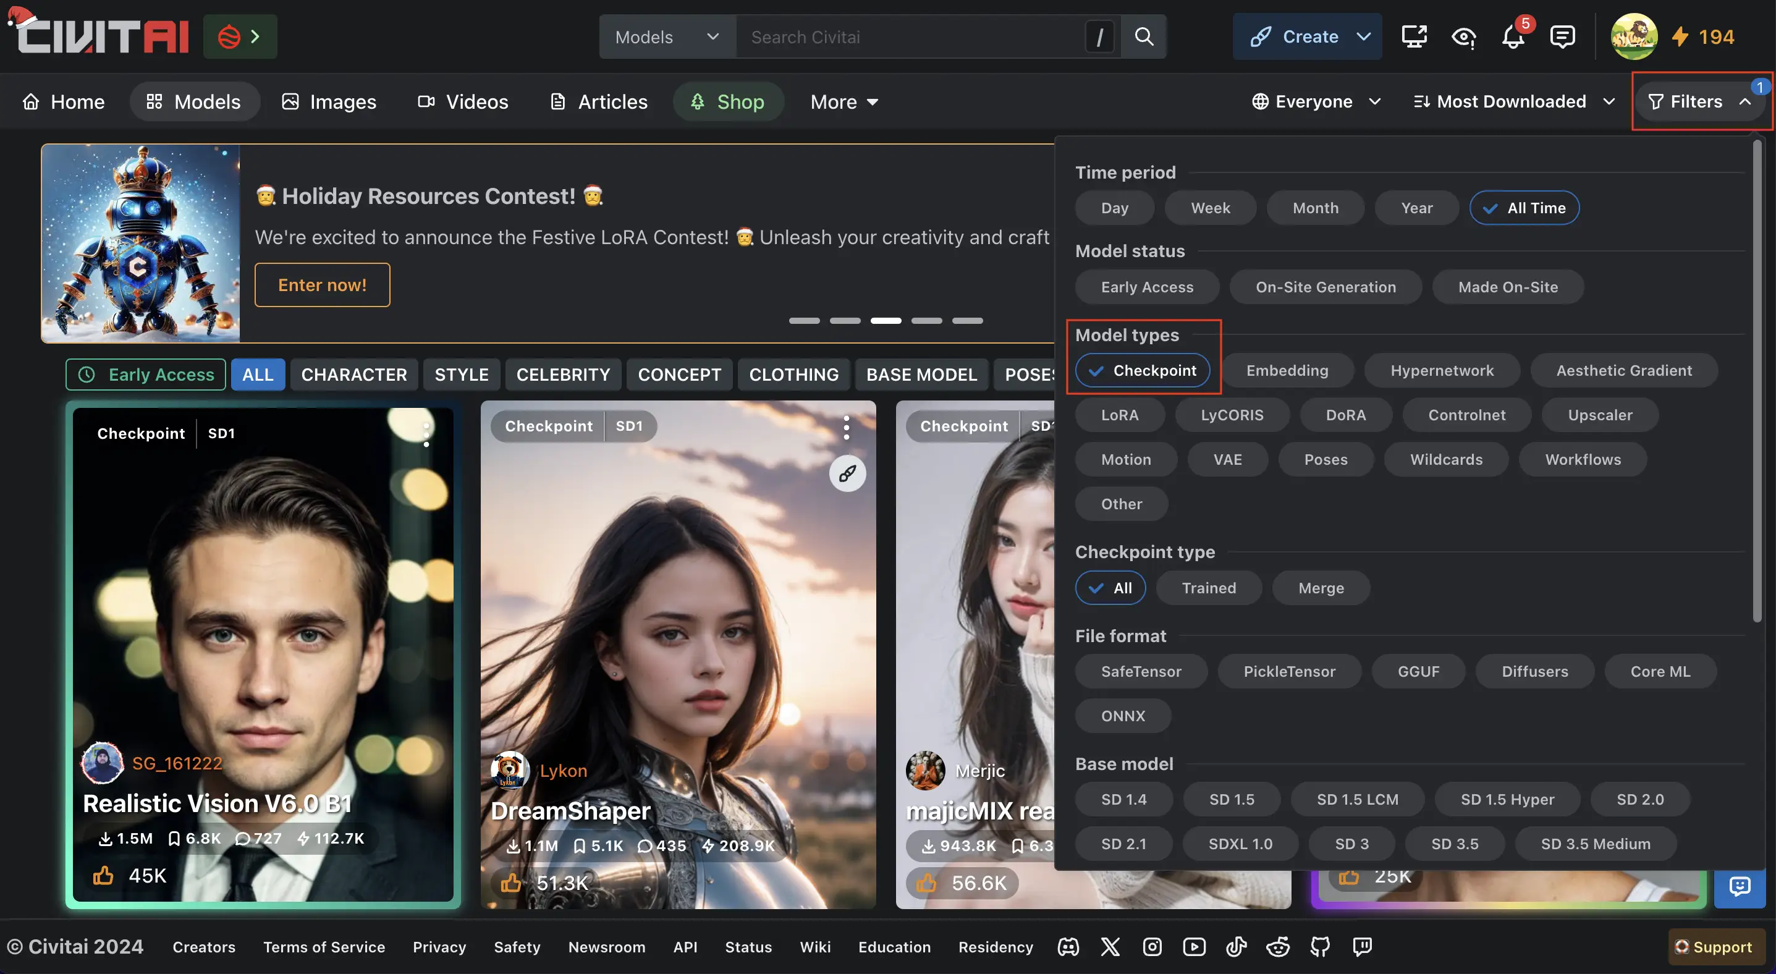1776x974 pixels.
Task: Jump to first banner carousel indicator
Action: 804,321
